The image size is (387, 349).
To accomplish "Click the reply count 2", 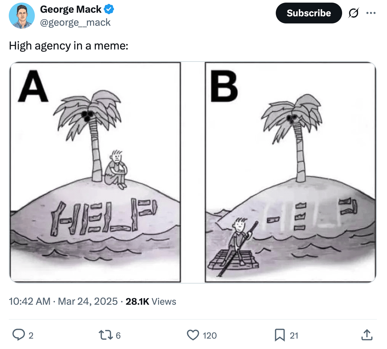I will coord(31,335).
